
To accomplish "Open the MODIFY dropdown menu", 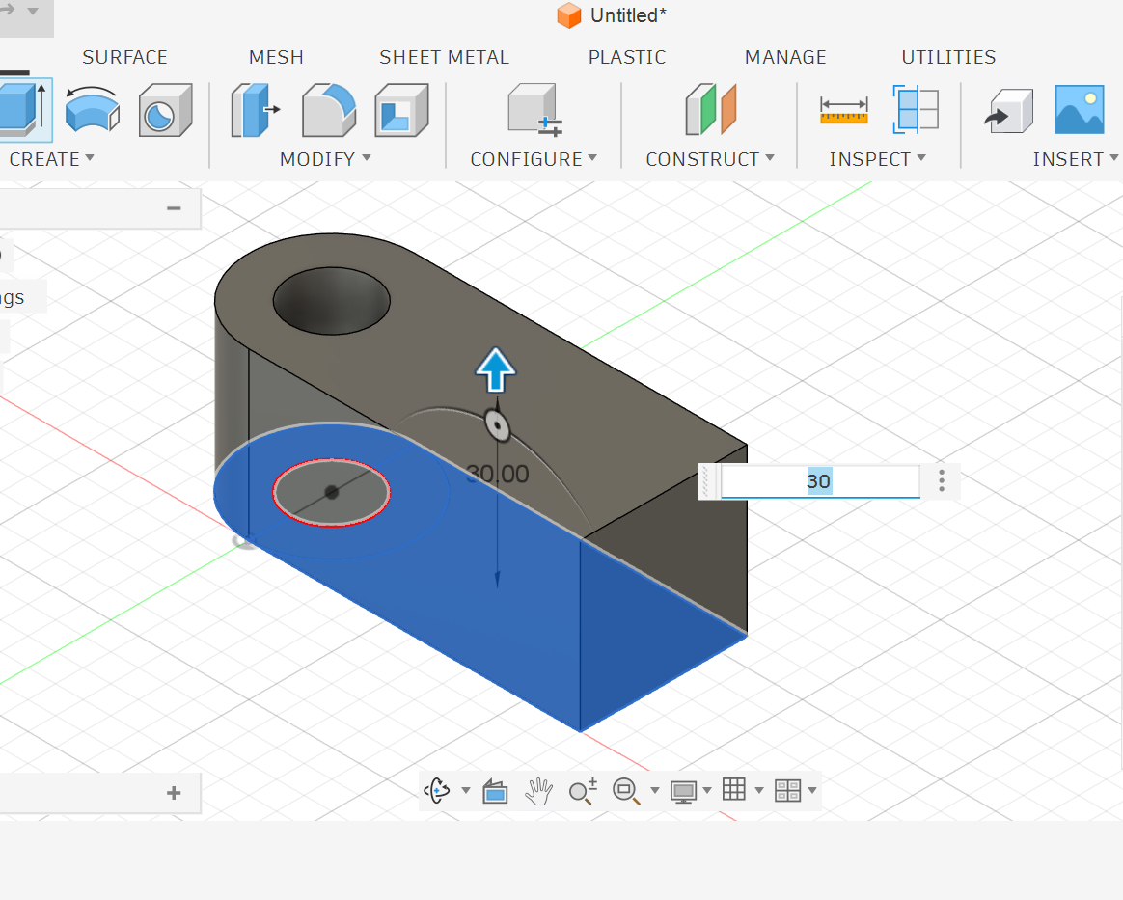I will point(325,159).
